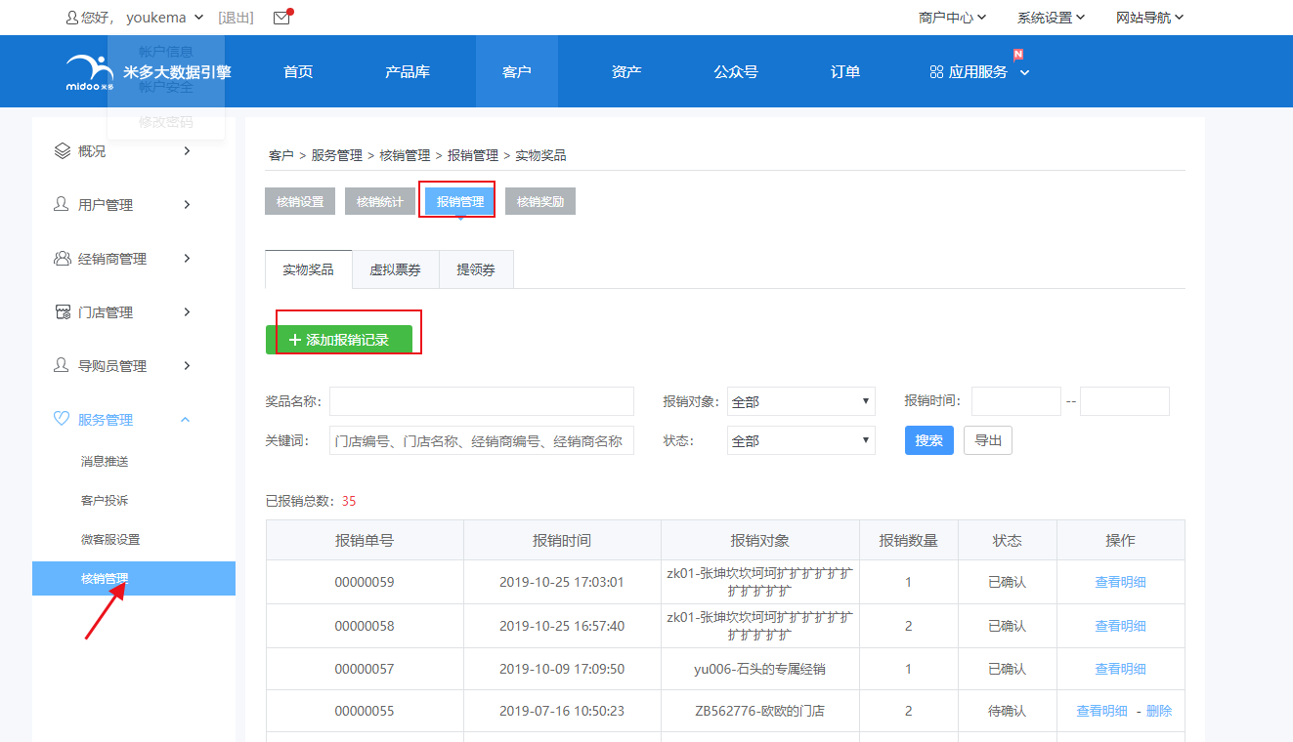
Task: Switch to the 提领券 tab
Action: 476,269
